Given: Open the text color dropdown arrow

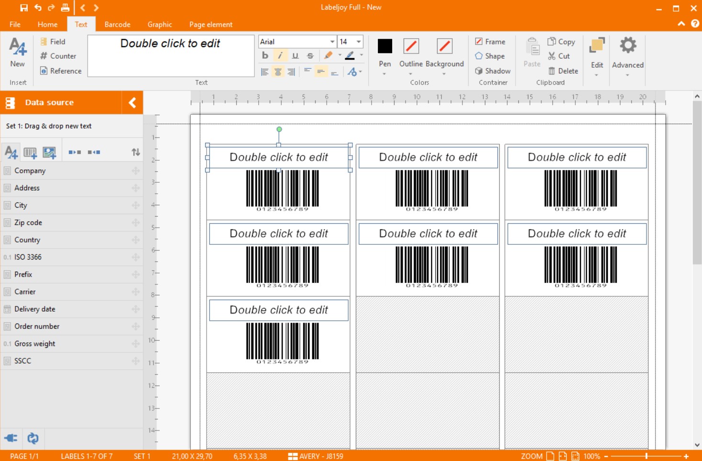Looking at the screenshot, I should [x=361, y=55].
